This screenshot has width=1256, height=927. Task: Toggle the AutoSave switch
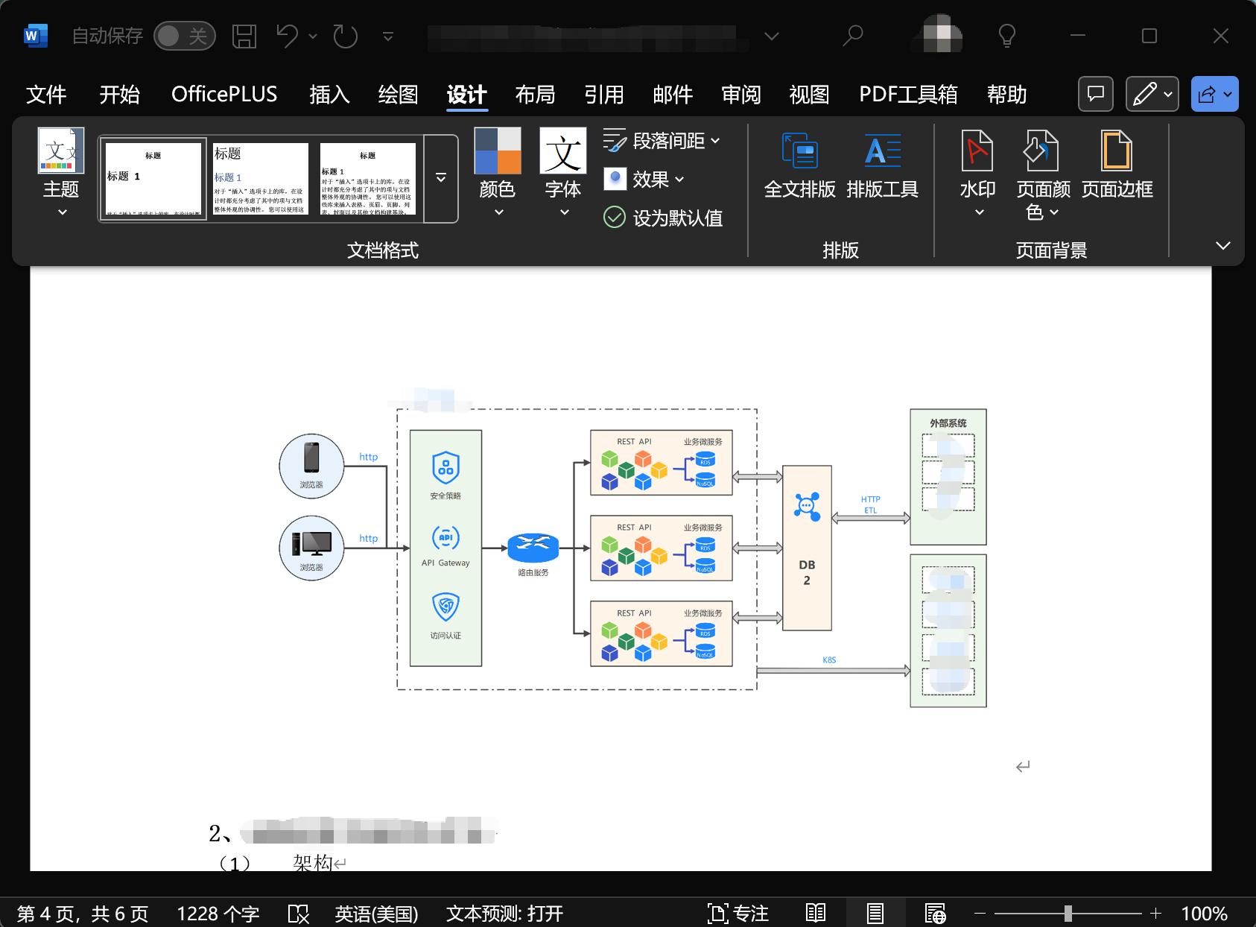click(x=184, y=36)
